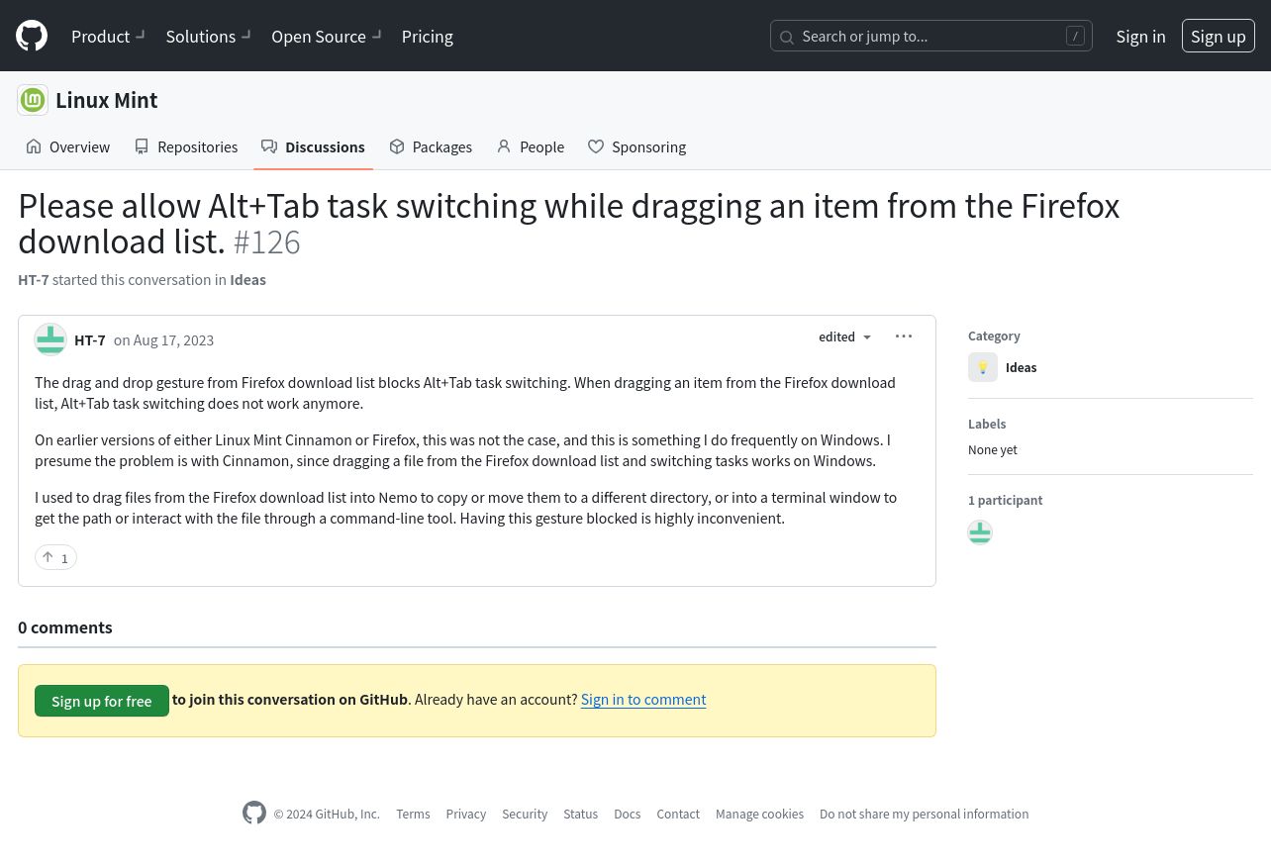Image resolution: width=1271 pixels, height=866 pixels.
Task: Focus the Search or jump to field
Action: pyautogui.click(x=931, y=36)
